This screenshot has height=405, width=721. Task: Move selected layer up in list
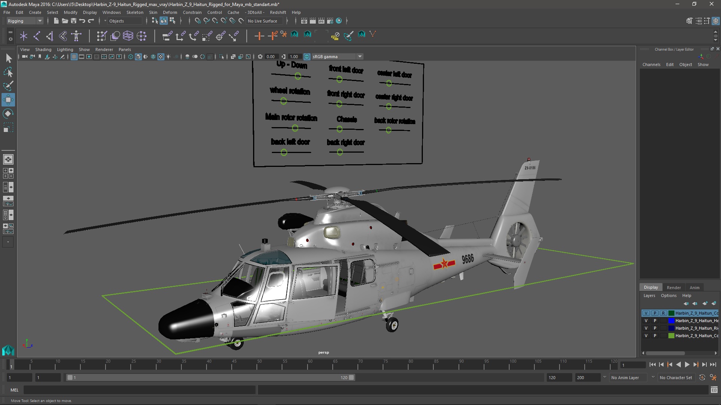click(x=686, y=303)
